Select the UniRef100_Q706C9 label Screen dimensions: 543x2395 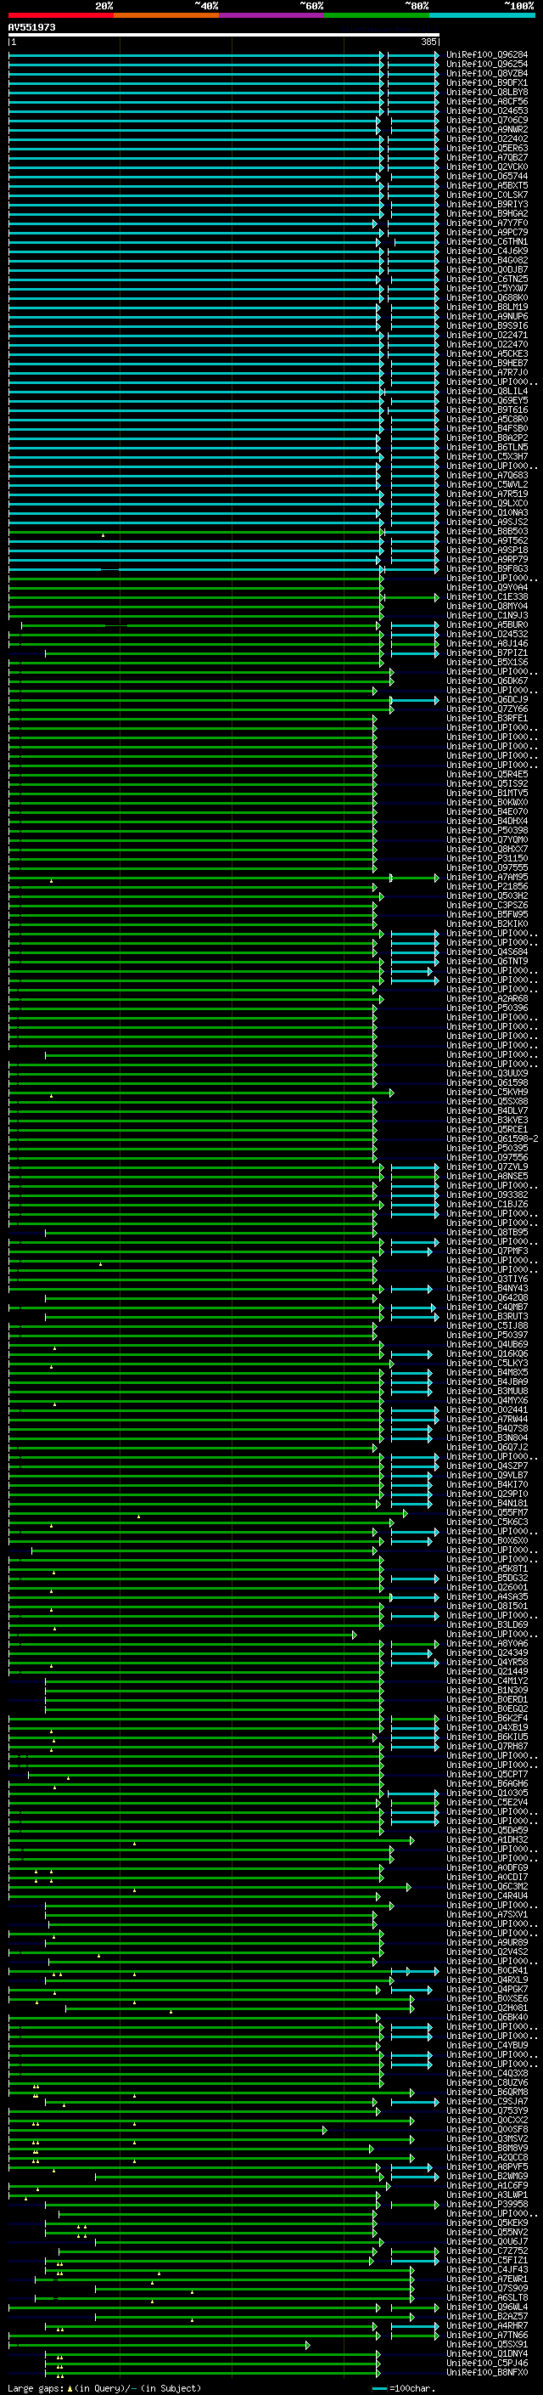486,120
